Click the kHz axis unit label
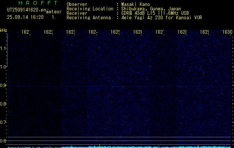The image size is (234, 148). (x=4, y=30)
